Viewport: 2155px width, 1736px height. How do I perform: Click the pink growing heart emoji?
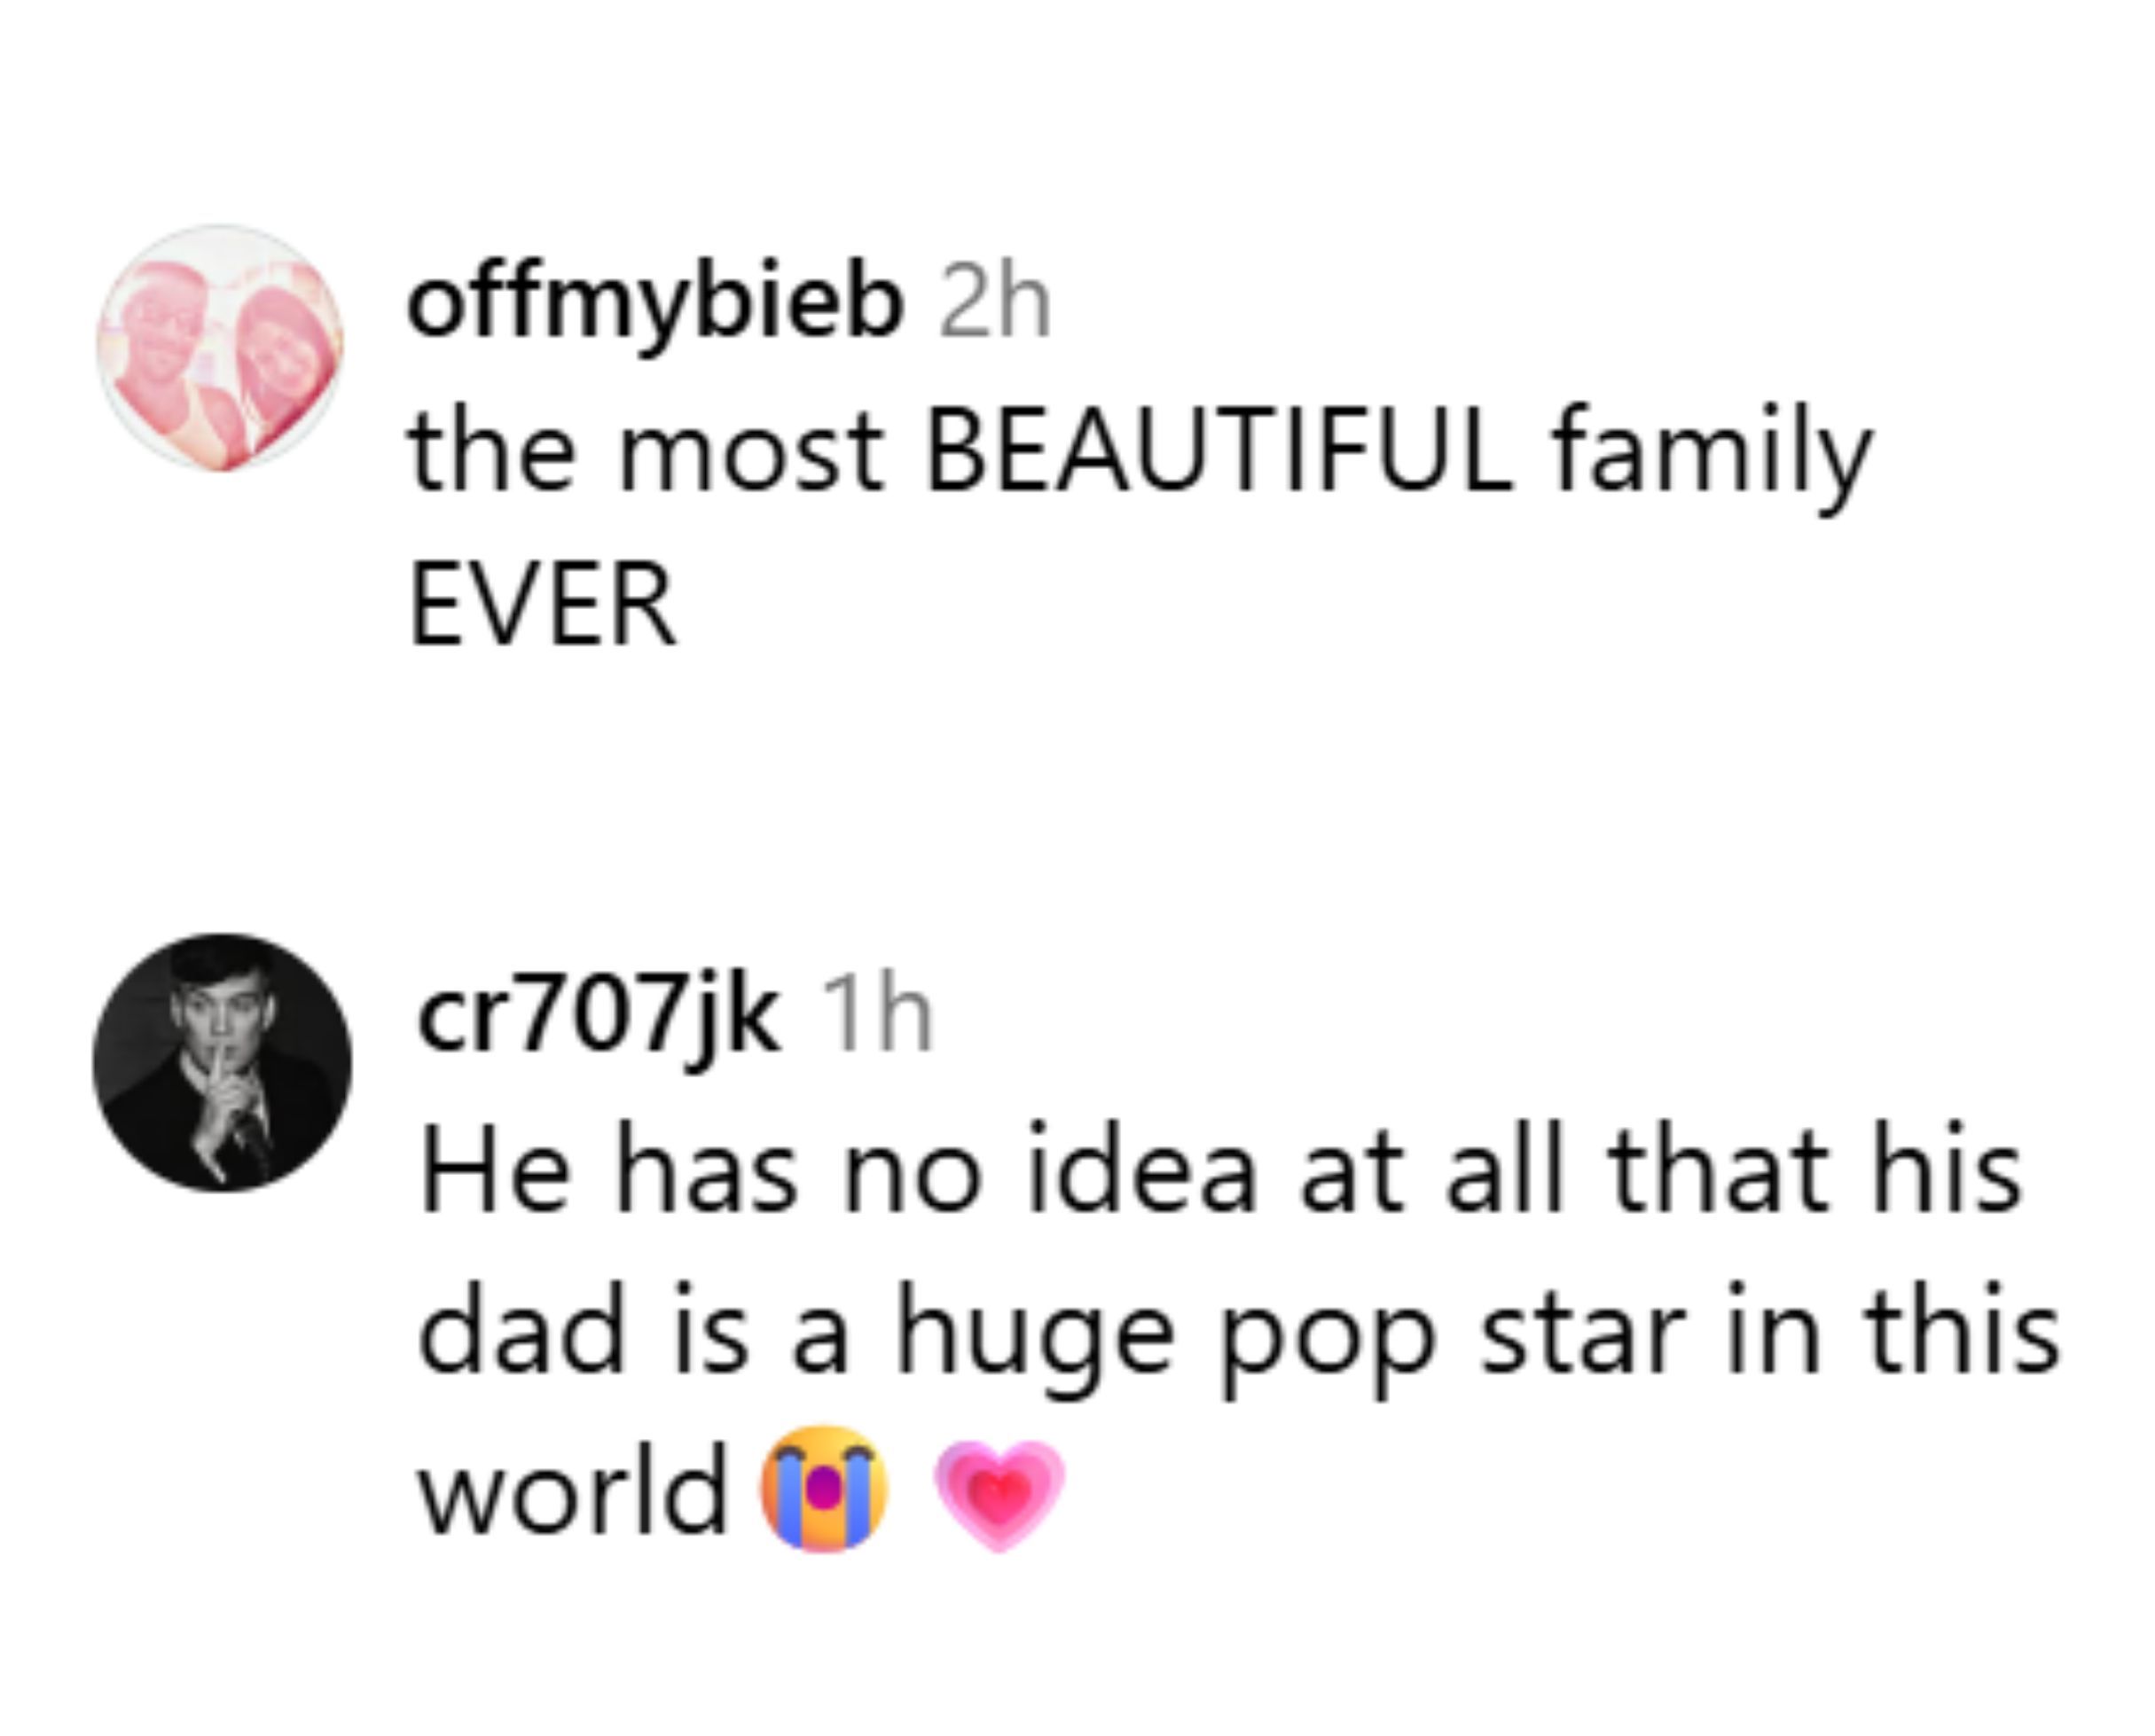[x=999, y=1492]
